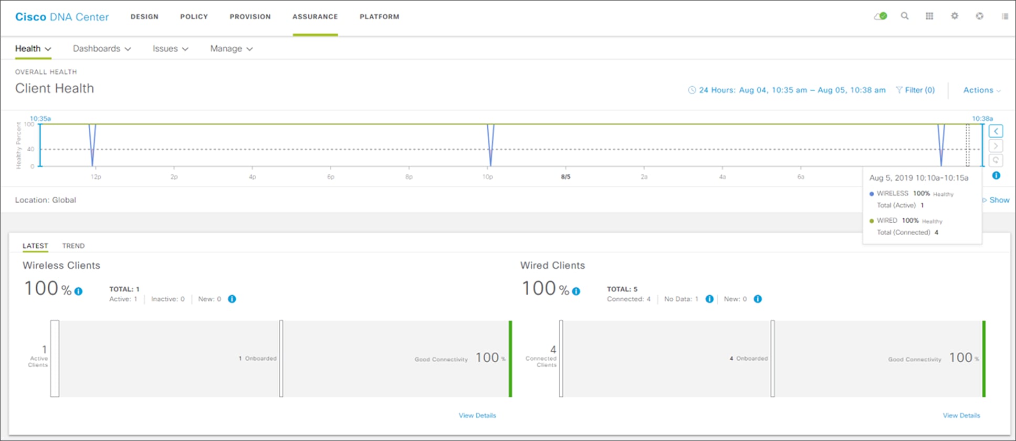Click the WIRED legend dot in tooltip
Screen dimensions: 1016x441
[x=872, y=221]
